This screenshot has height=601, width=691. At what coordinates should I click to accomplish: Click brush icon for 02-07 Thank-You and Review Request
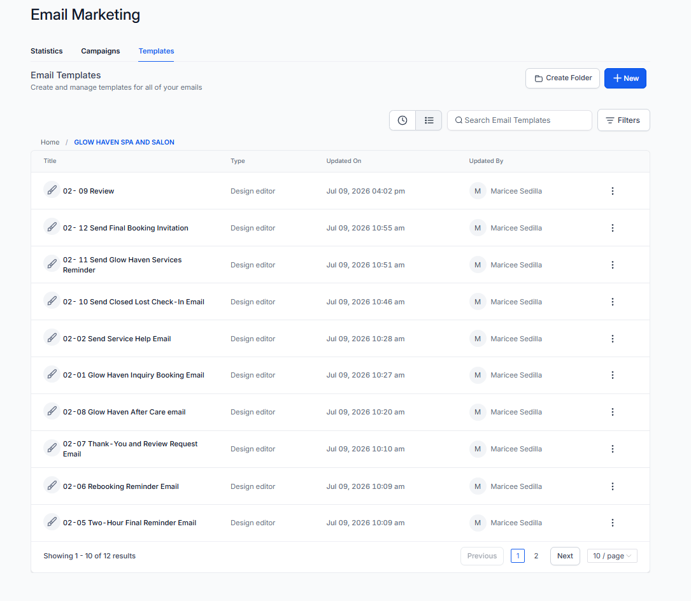[52, 448]
